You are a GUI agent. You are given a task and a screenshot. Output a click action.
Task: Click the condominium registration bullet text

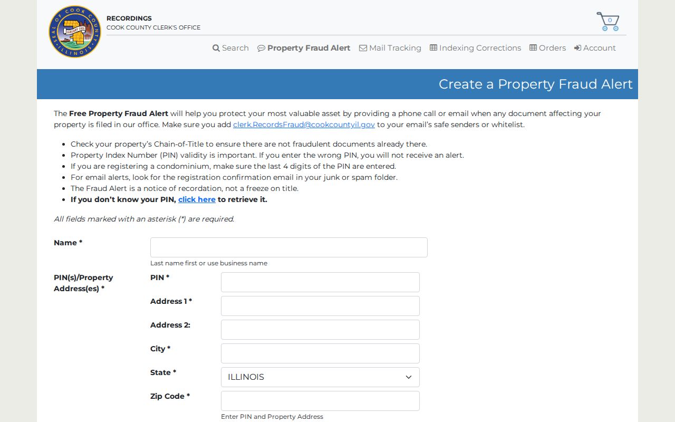pyautogui.click(x=233, y=166)
